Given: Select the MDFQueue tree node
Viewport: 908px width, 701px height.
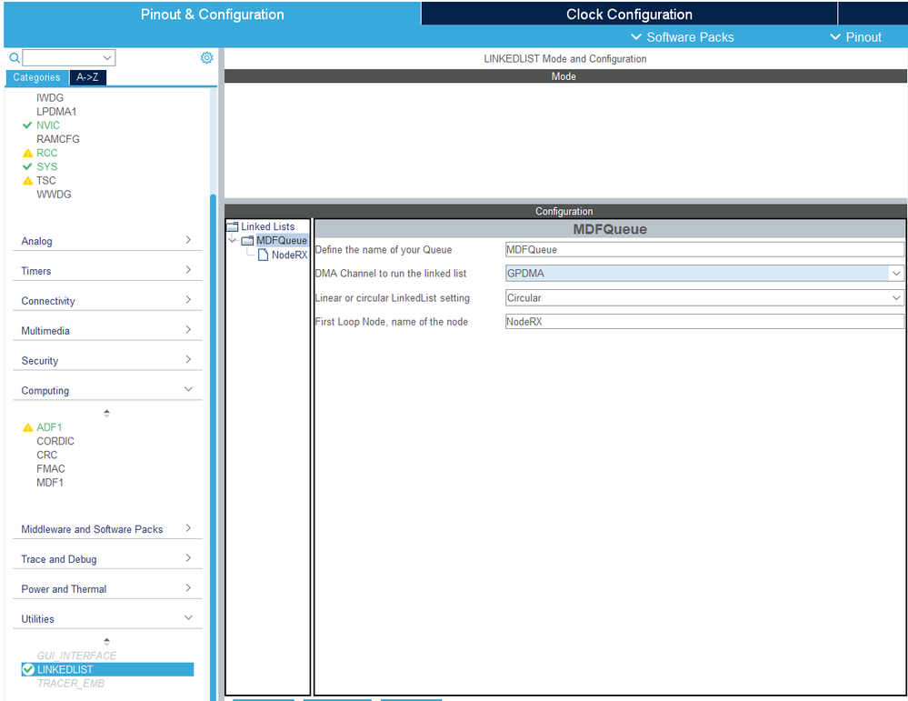Looking at the screenshot, I should coord(282,240).
